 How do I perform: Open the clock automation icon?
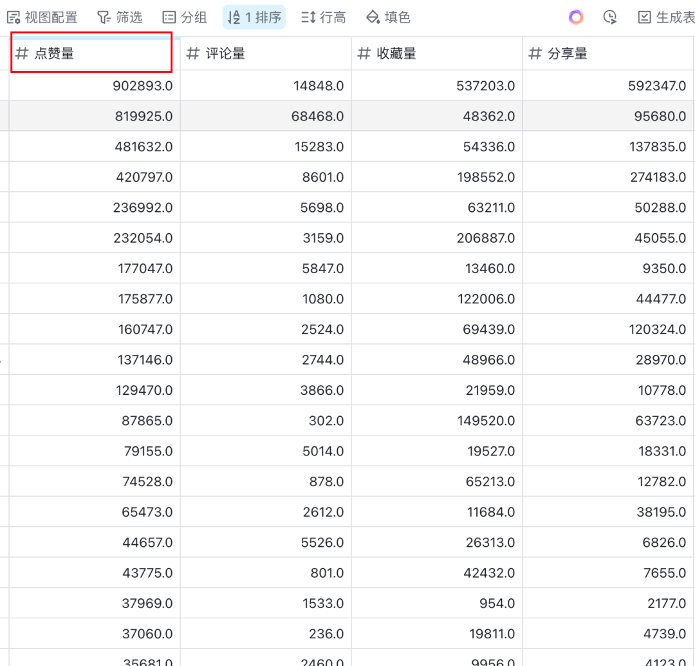(x=610, y=17)
